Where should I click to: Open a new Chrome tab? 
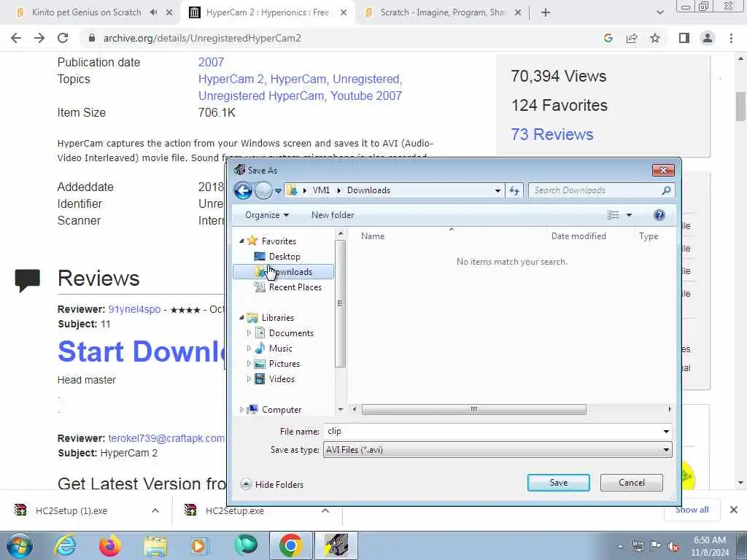click(x=546, y=13)
